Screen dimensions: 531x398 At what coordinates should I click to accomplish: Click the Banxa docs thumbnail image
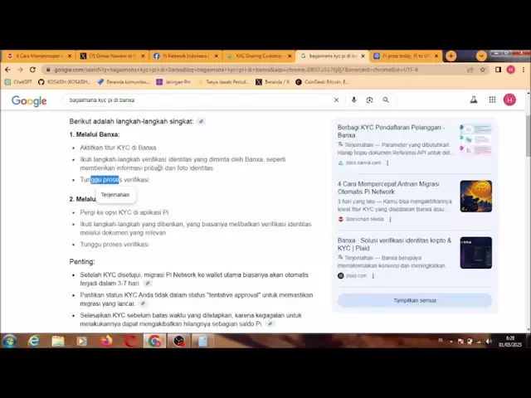point(475,140)
